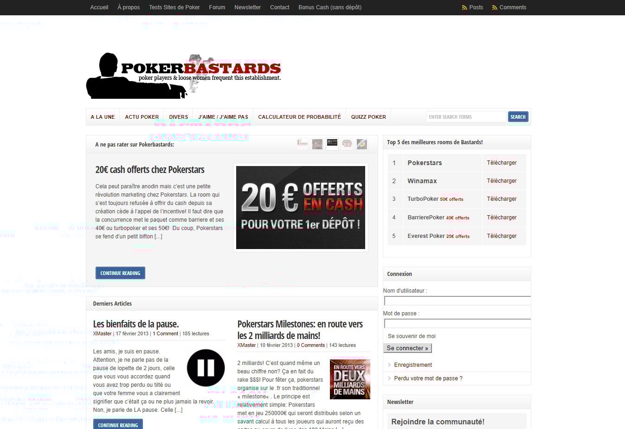Open article title 20€ cash offerts chez Pokerstars
The image size is (625, 429).
point(150,170)
